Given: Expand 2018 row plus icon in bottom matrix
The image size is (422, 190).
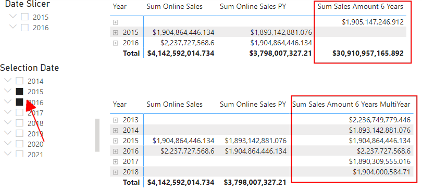Looking at the screenshot, I should point(116,172).
